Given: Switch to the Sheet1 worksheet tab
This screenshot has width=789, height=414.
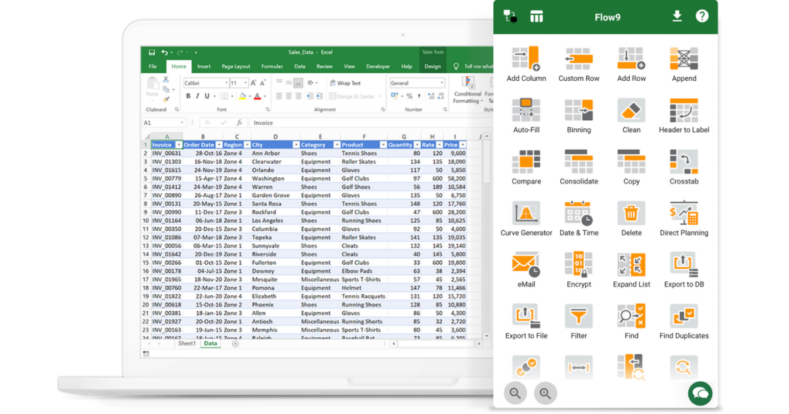Looking at the screenshot, I should tap(186, 342).
